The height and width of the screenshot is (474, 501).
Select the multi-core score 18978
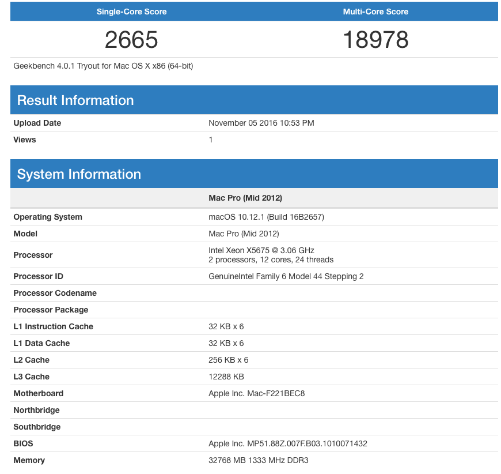coord(375,40)
